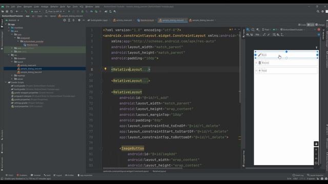This screenshot has height=184, width=328.
Task: Collapse the Gradle Scripts node
Action: tap(6, 82)
